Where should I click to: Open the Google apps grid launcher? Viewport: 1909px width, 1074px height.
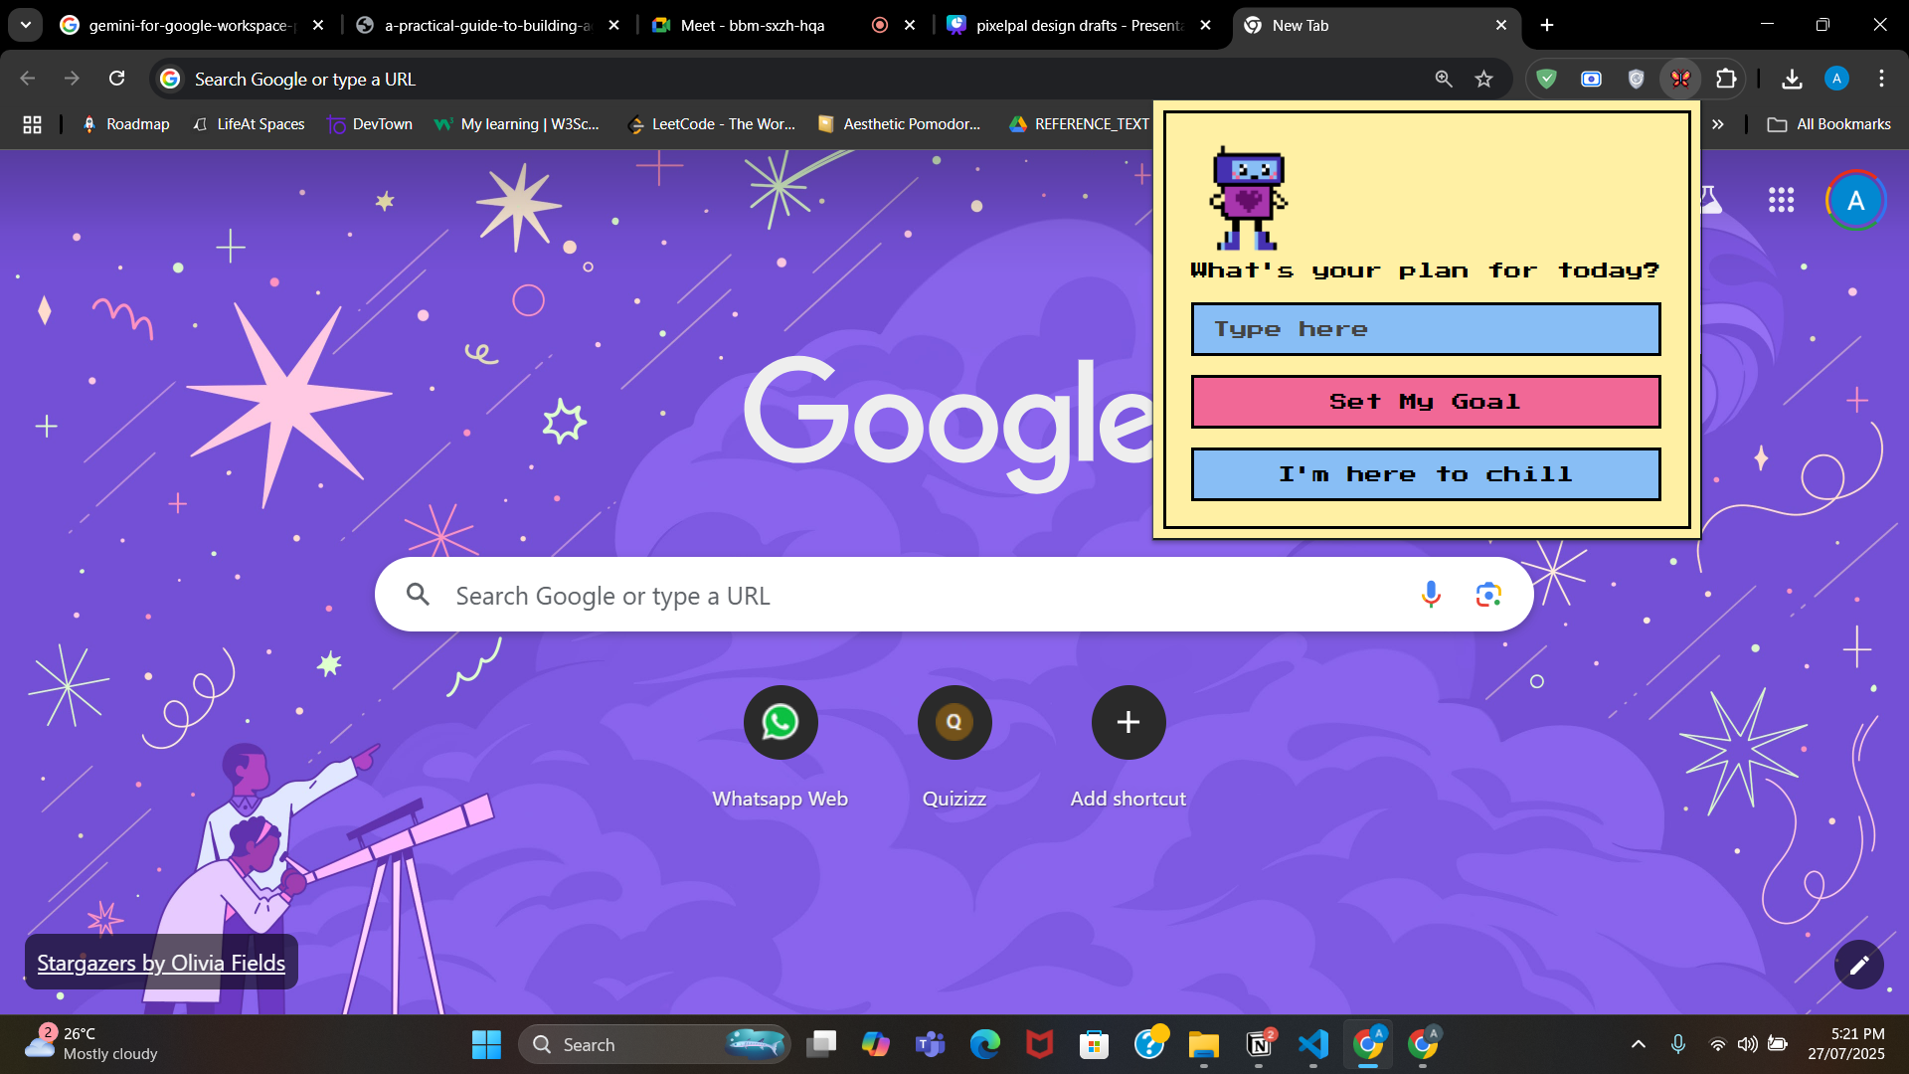click(x=1781, y=200)
